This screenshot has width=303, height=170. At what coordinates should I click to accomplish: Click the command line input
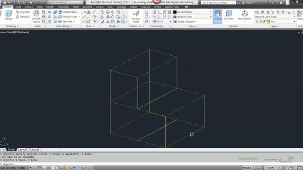coord(151,164)
